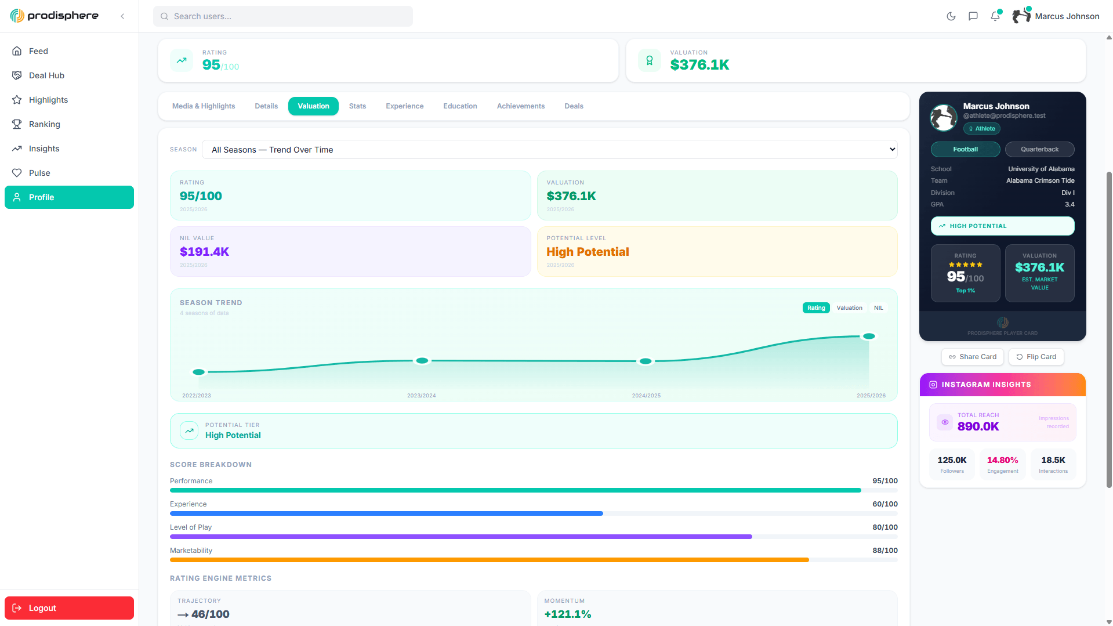Collapse the sidebar with chevron arrow
Screen dimensions: 1113x626
pos(122,16)
